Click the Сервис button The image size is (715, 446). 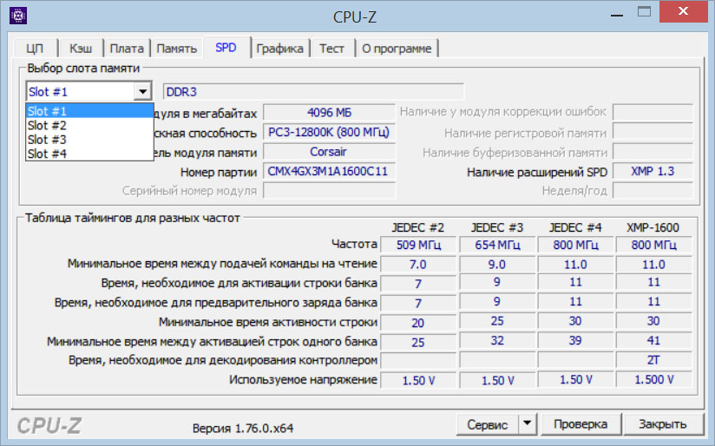tap(487, 424)
